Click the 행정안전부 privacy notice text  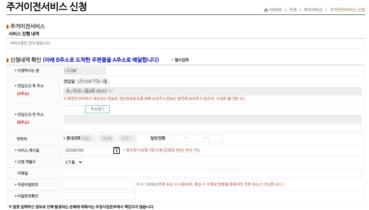coord(155,99)
